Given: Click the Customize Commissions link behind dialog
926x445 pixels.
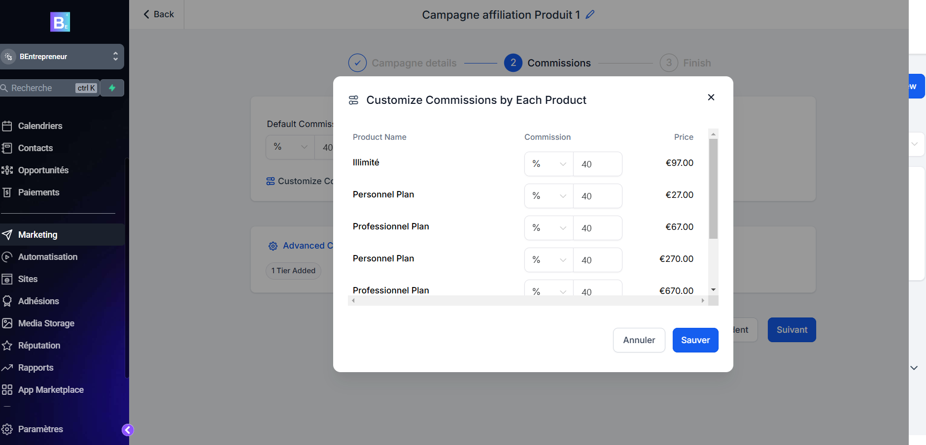Looking at the screenshot, I should [300, 181].
